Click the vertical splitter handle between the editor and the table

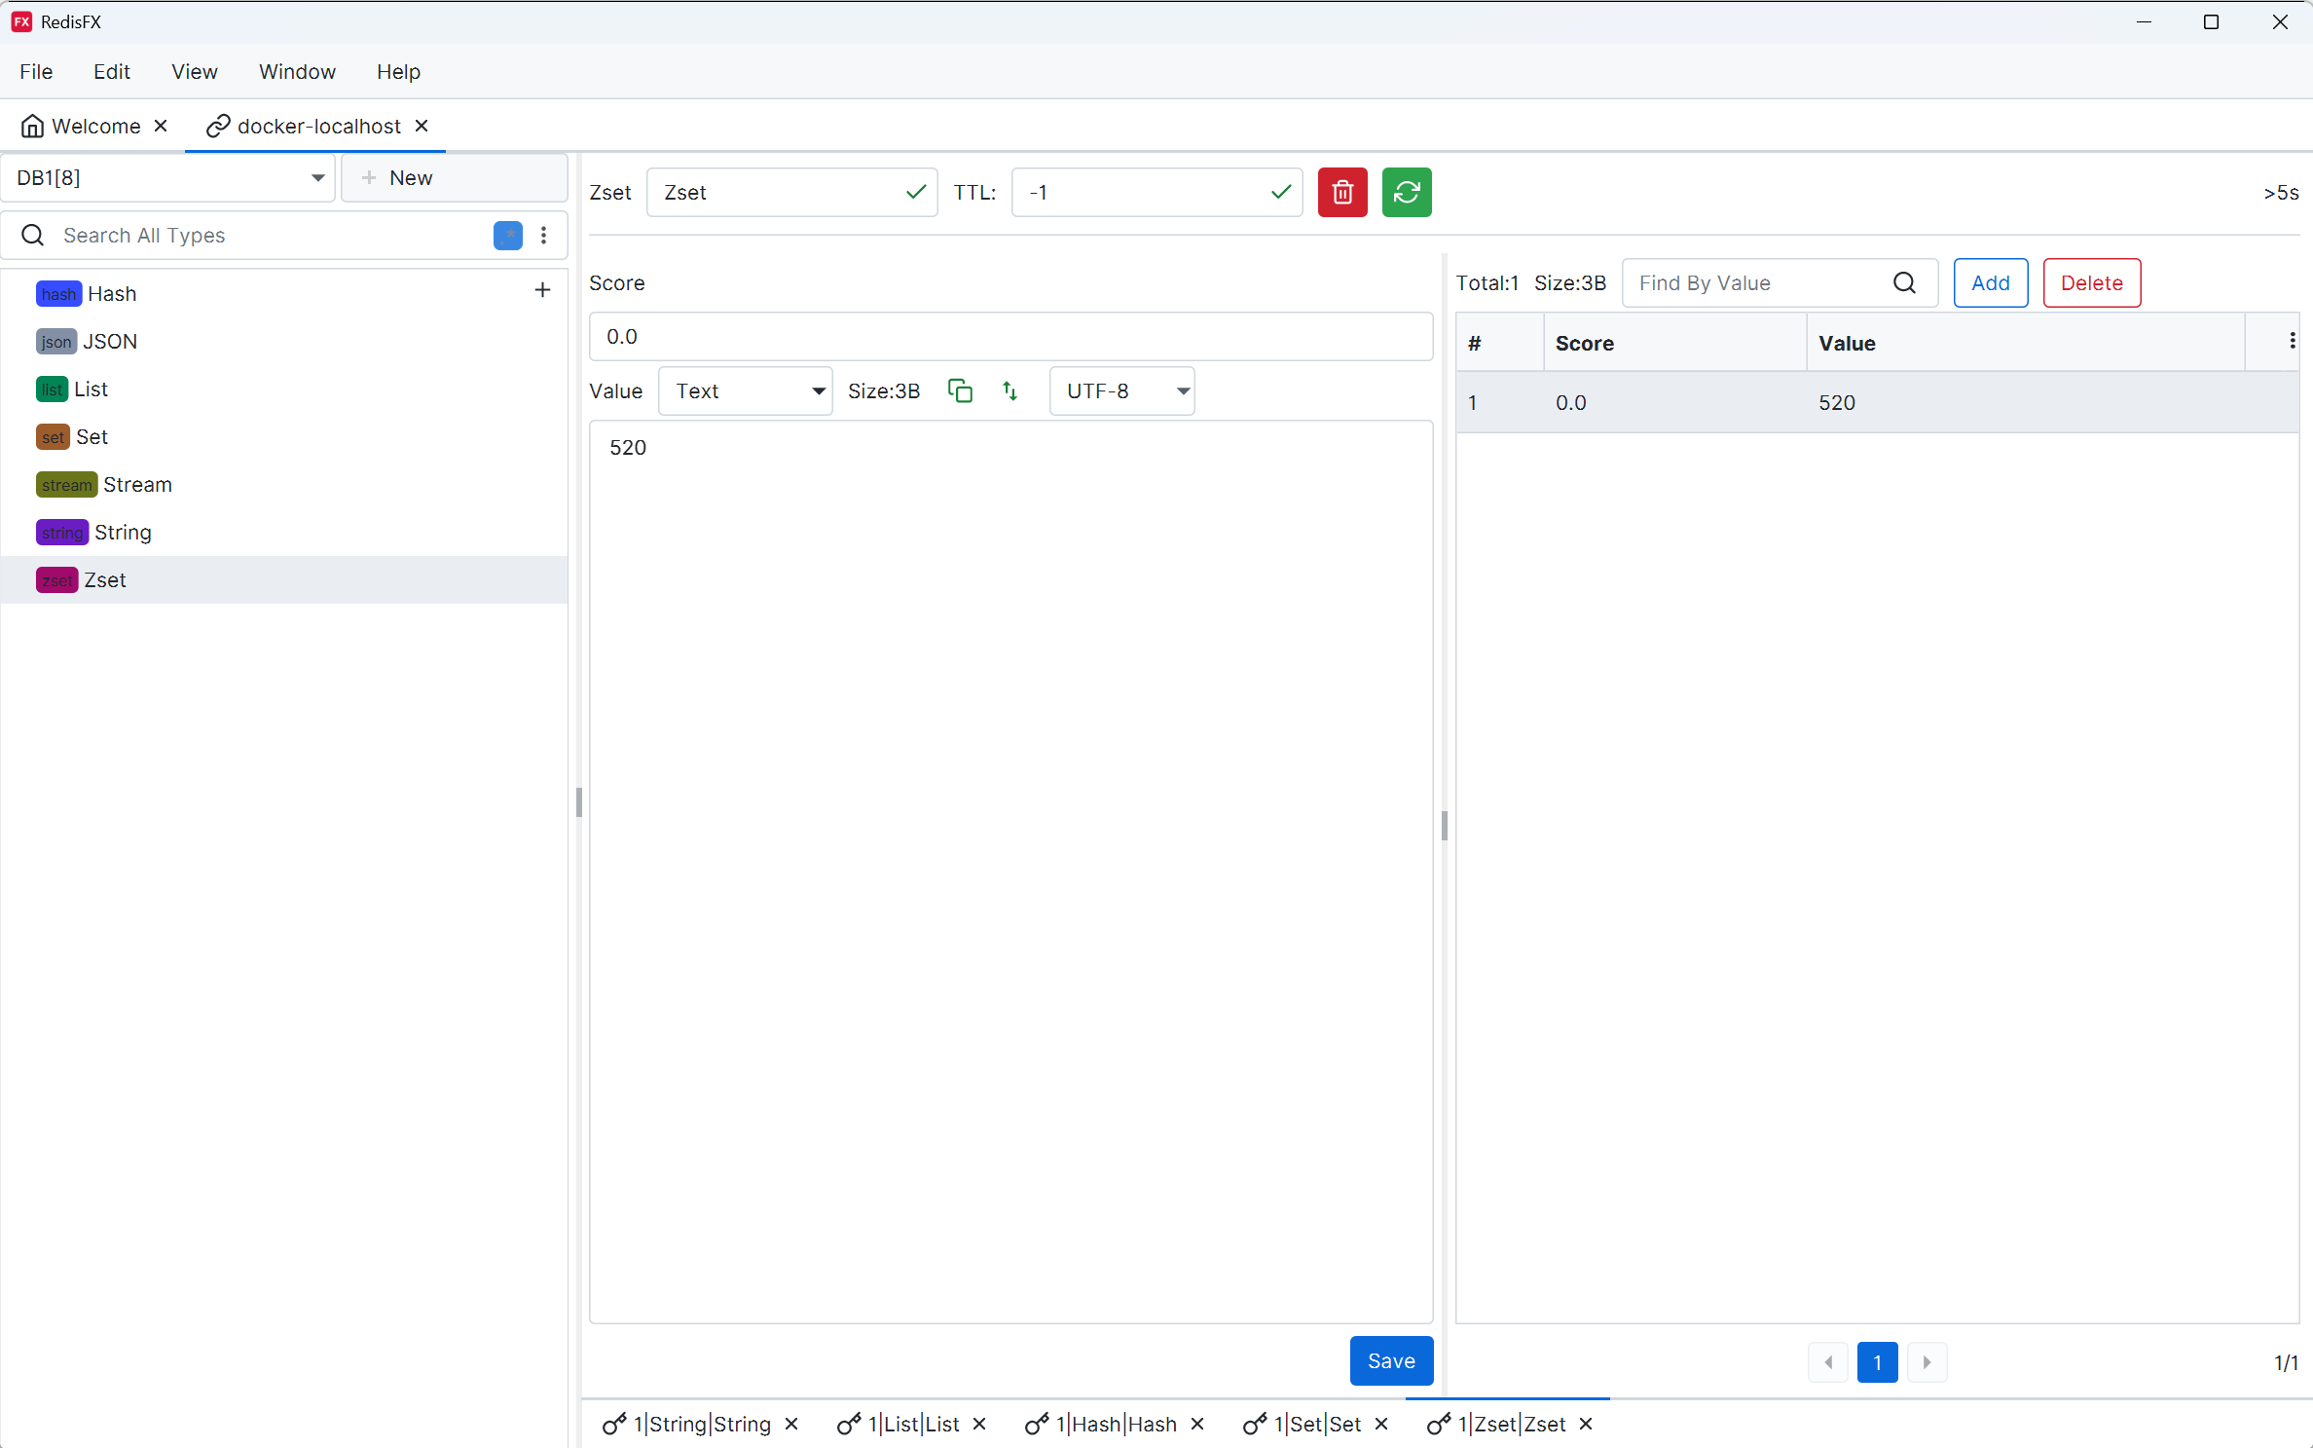(1445, 826)
